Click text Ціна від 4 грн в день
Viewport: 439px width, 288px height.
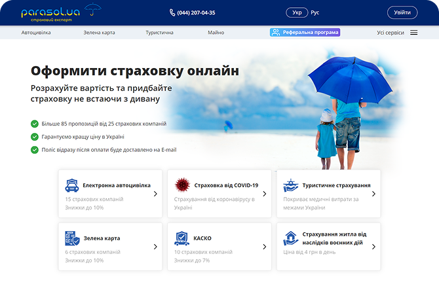[309, 252]
